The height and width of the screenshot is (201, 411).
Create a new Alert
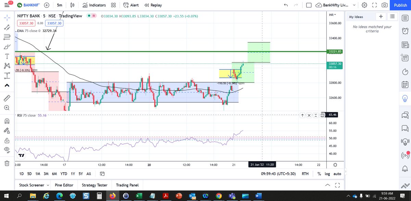(x=131, y=5)
